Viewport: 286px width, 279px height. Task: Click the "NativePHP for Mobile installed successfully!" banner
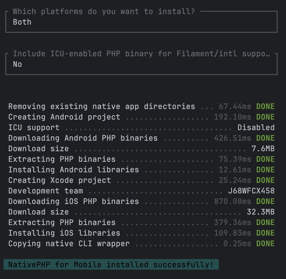111,265
